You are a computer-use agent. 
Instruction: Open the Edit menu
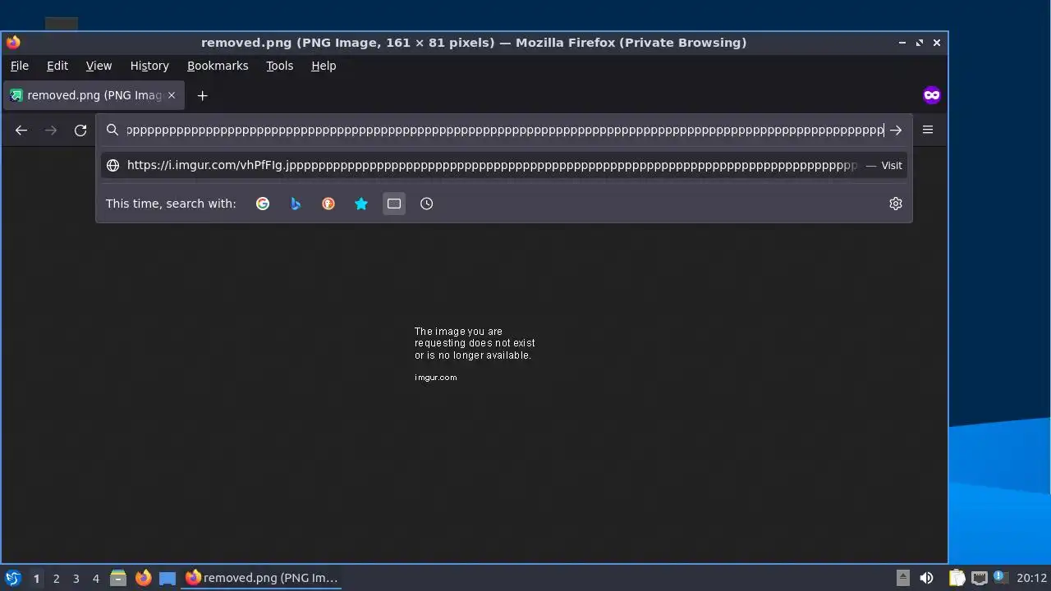pyautogui.click(x=57, y=66)
